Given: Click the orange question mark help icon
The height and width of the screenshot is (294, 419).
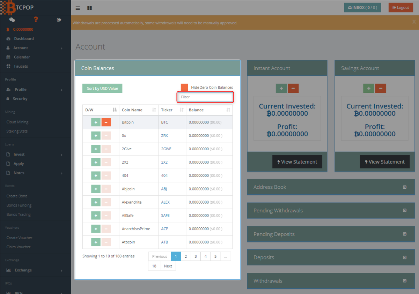Looking at the screenshot, I should [36, 20].
